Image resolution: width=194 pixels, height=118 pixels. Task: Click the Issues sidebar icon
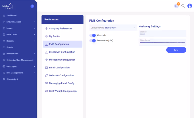click(4, 28)
